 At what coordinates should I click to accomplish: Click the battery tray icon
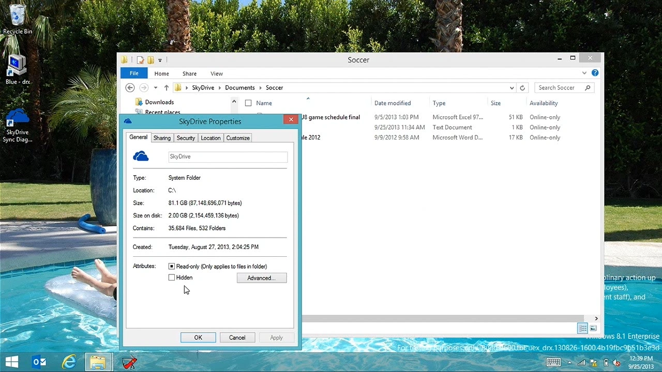pyautogui.click(x=605, y=363)
